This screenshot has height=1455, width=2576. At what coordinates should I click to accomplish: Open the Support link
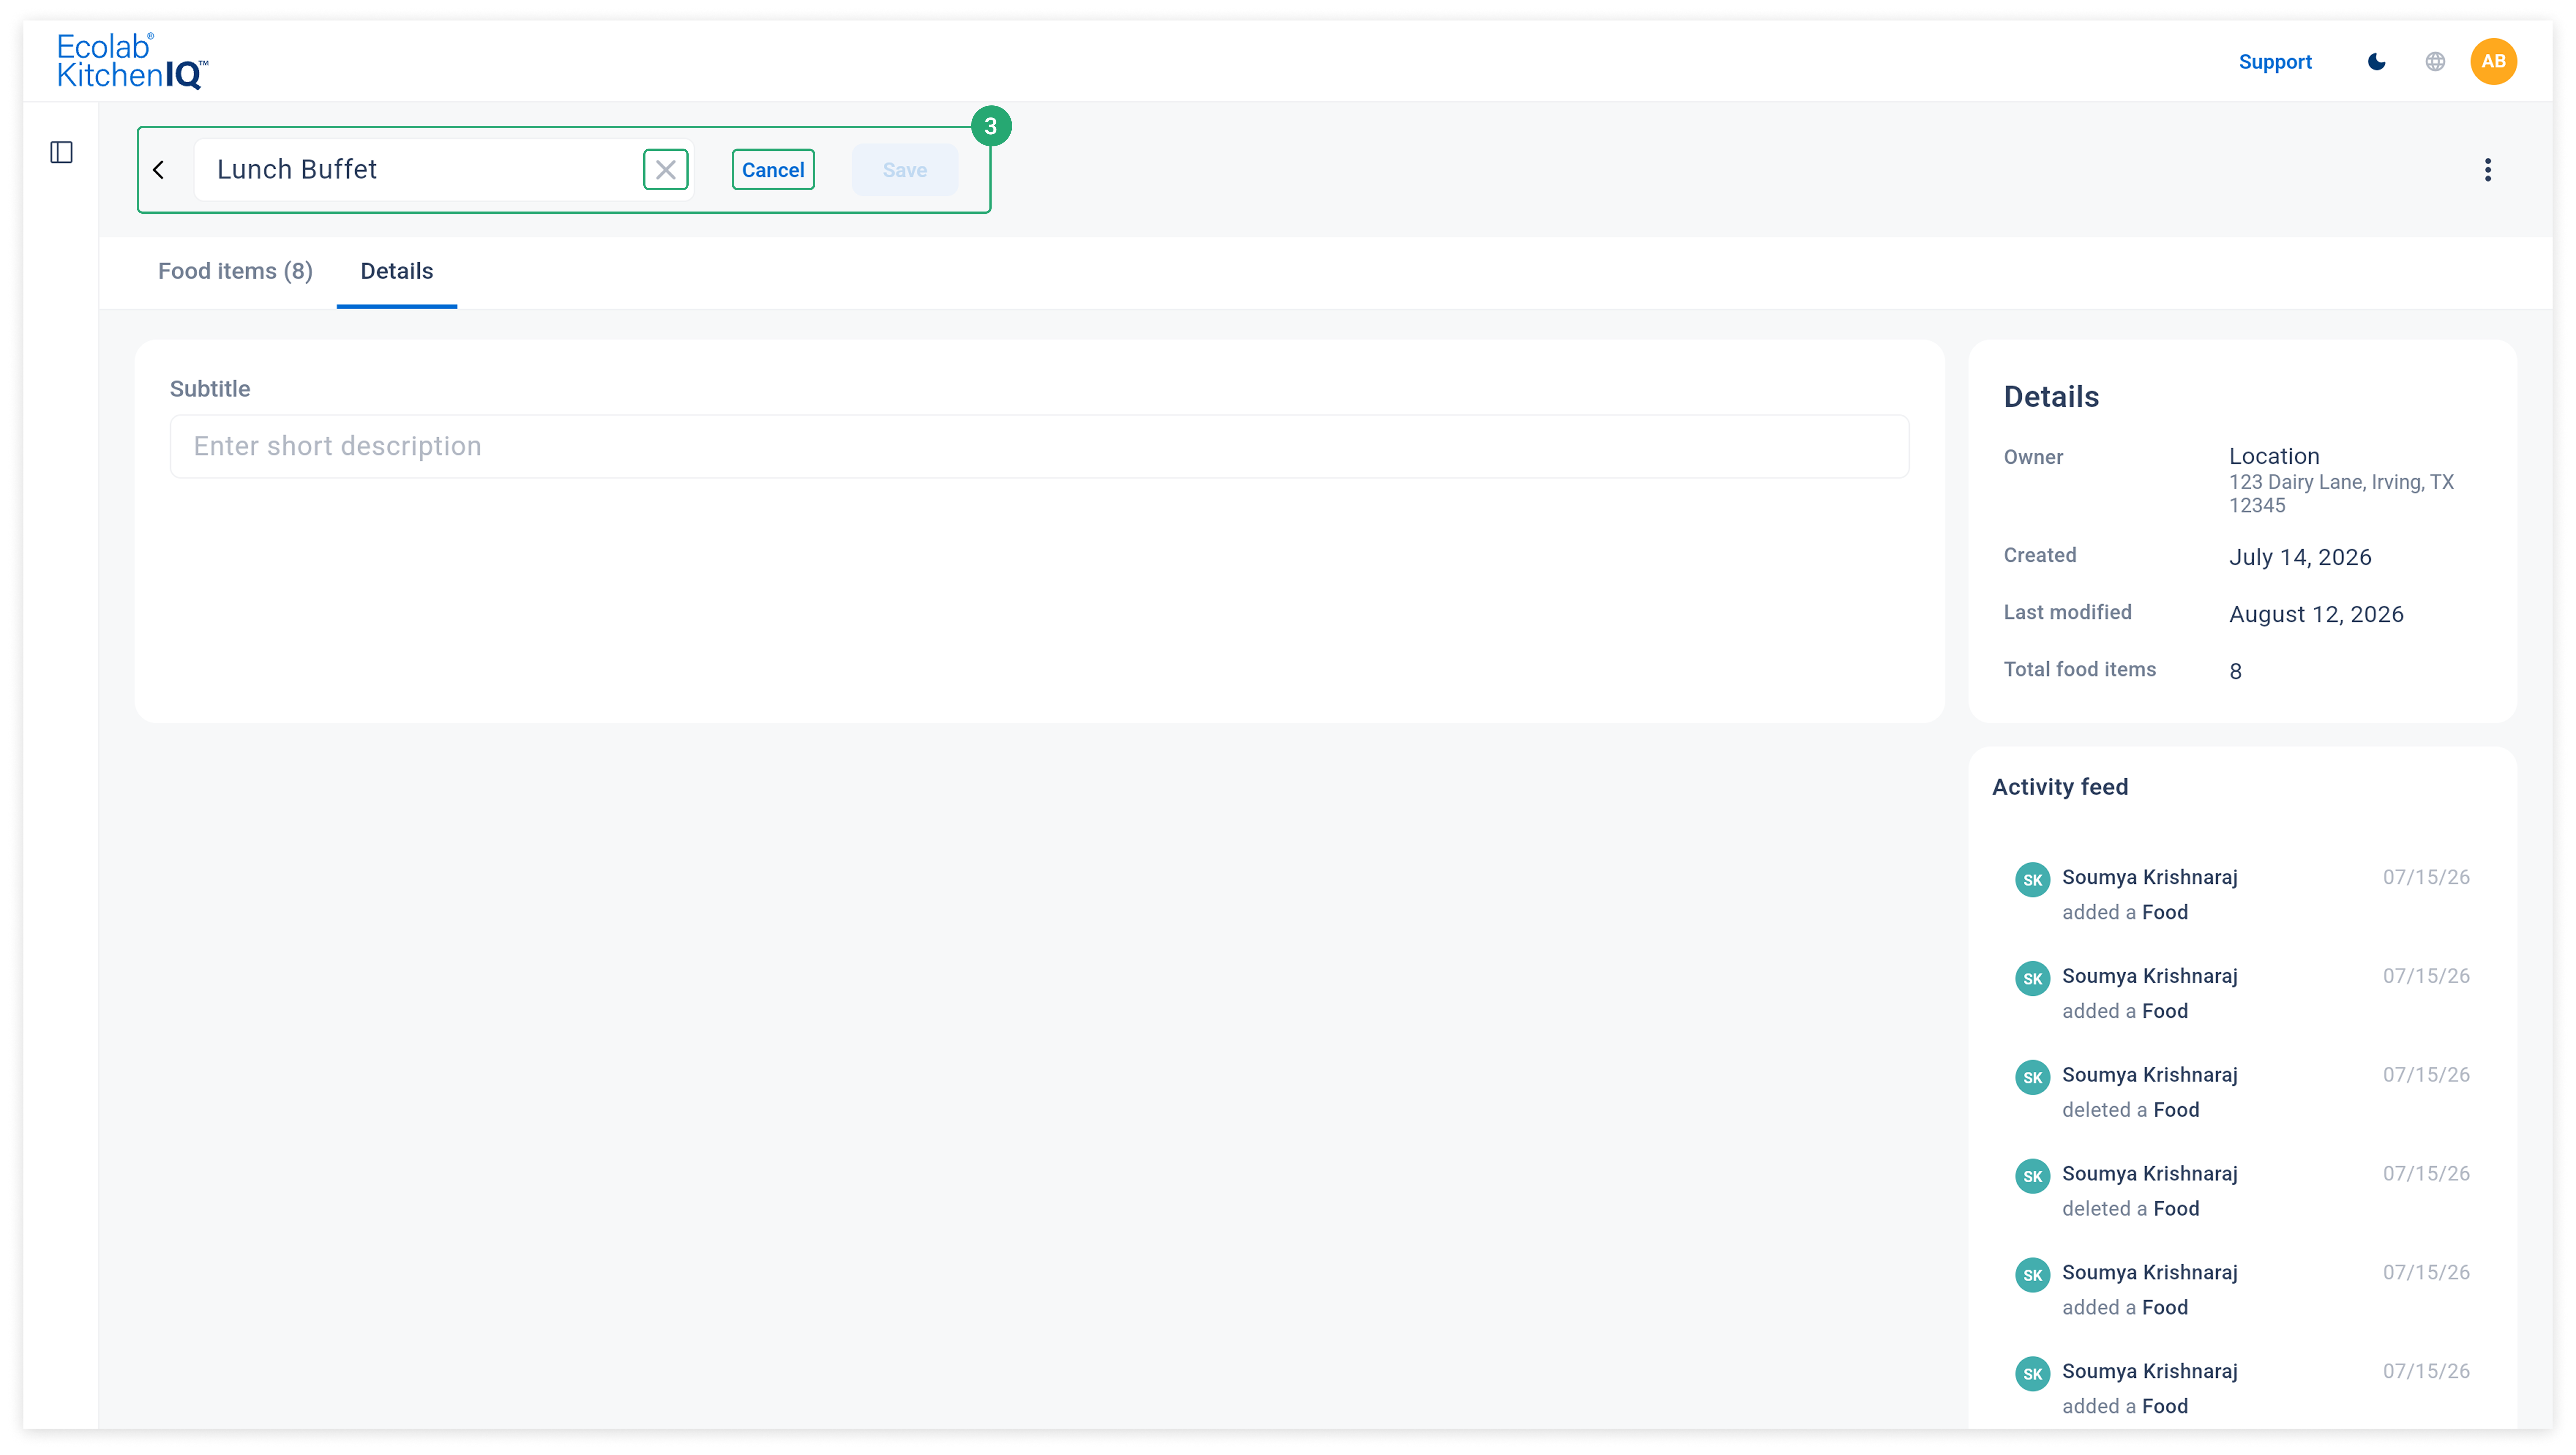point(2275,62)
